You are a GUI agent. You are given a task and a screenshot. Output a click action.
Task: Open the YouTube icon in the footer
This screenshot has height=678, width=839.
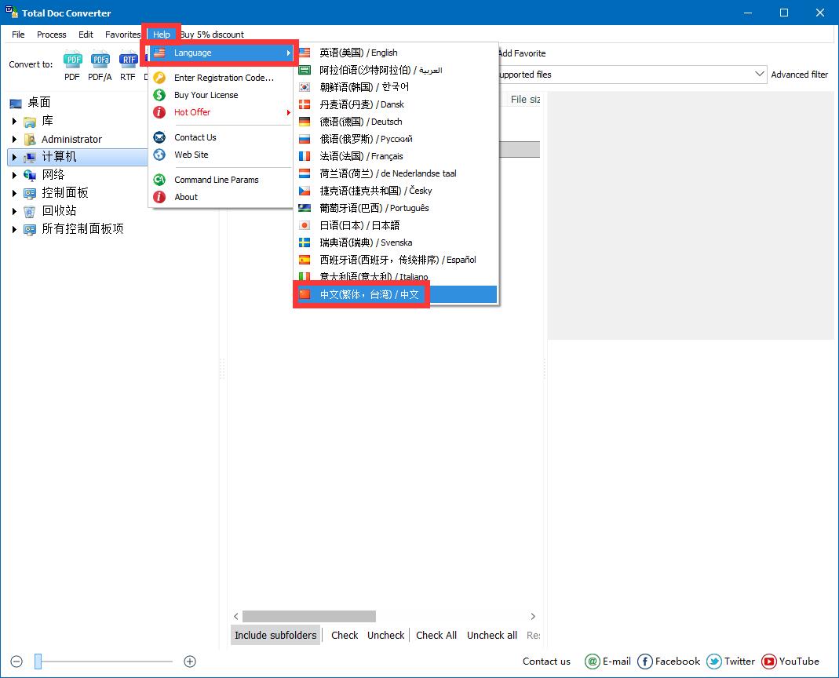click(769, 662)
